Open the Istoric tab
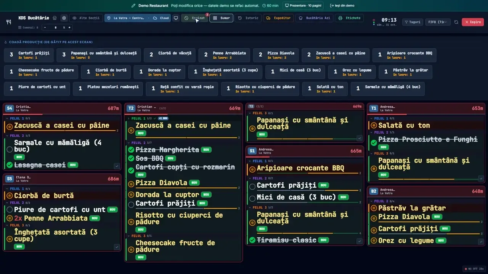Image resolution: width=488 pixels, height=274 pixels. click(248, 18)
